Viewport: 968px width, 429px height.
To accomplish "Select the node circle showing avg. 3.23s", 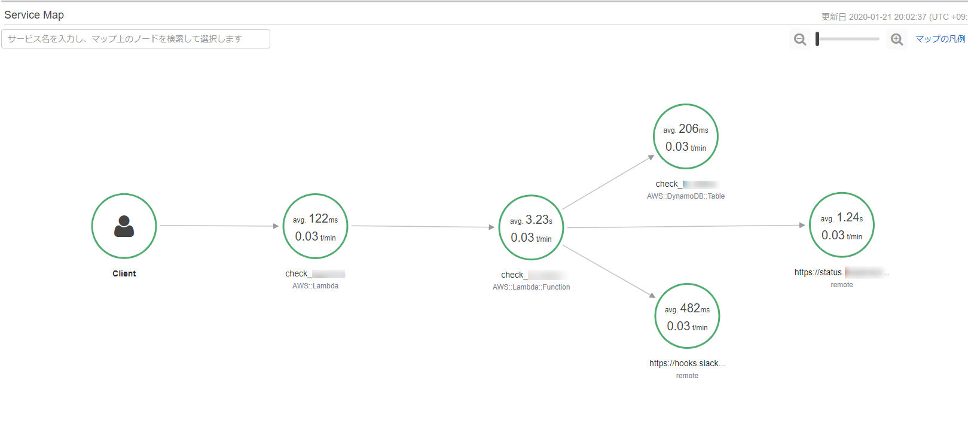I will 531,227.
